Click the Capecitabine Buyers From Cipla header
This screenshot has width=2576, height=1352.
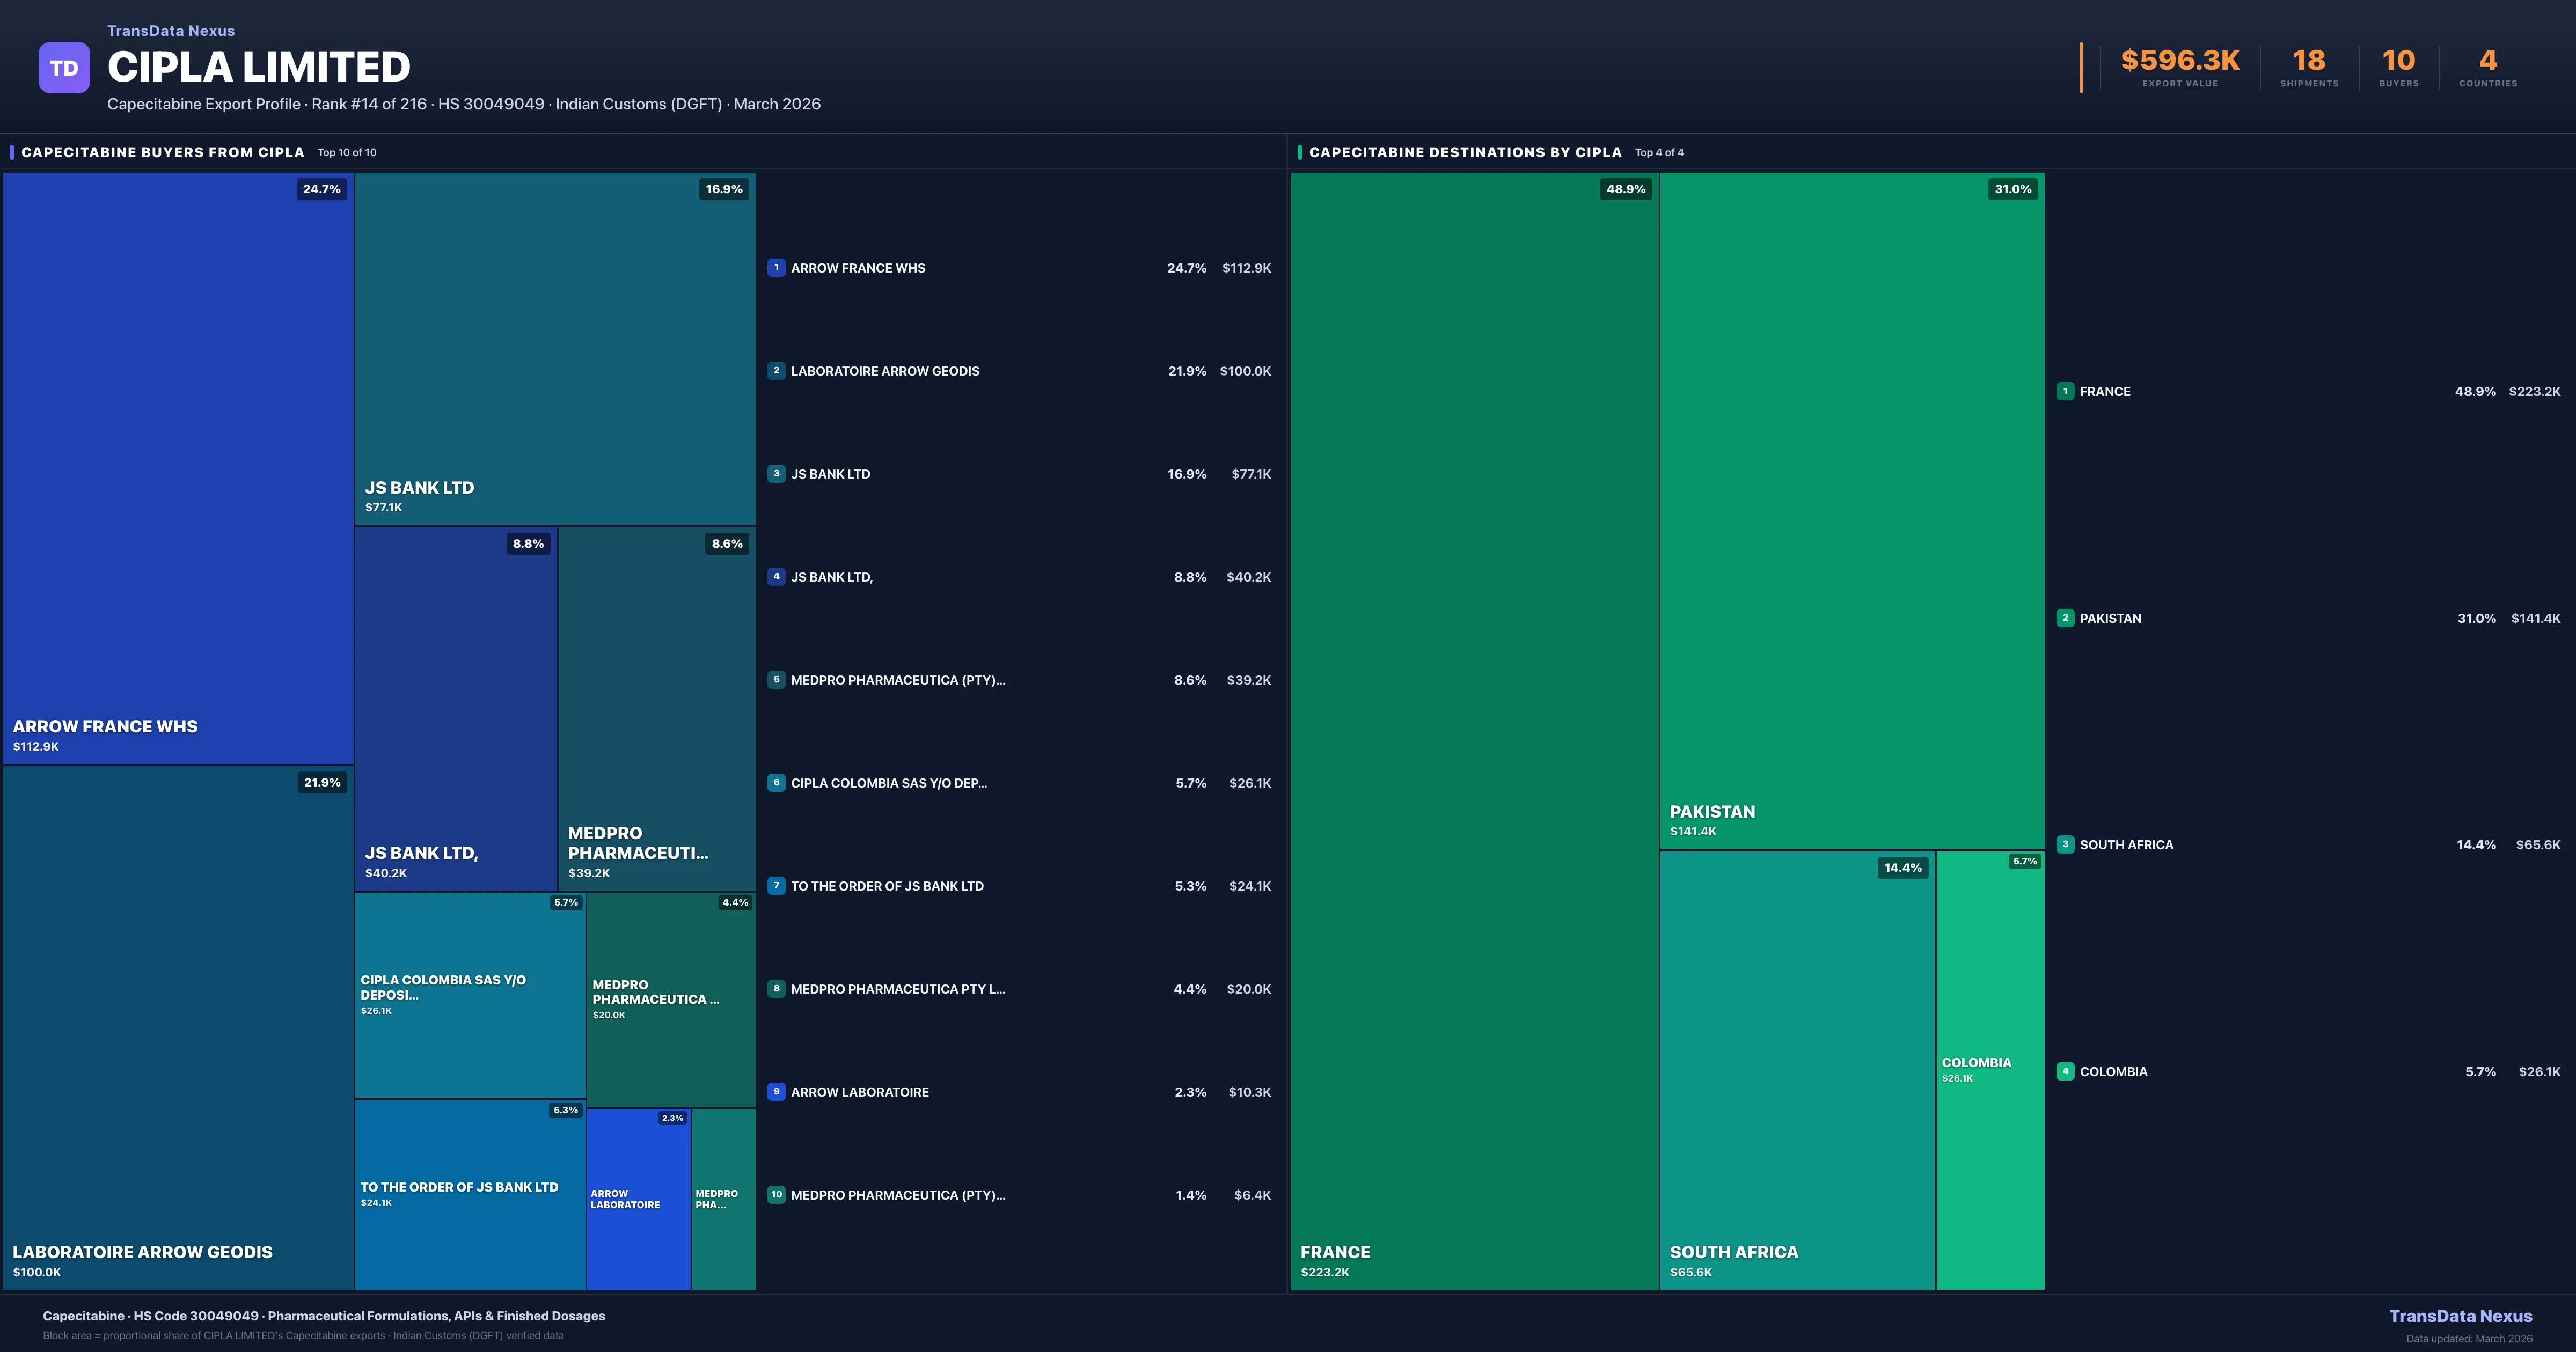coord(163,153)
